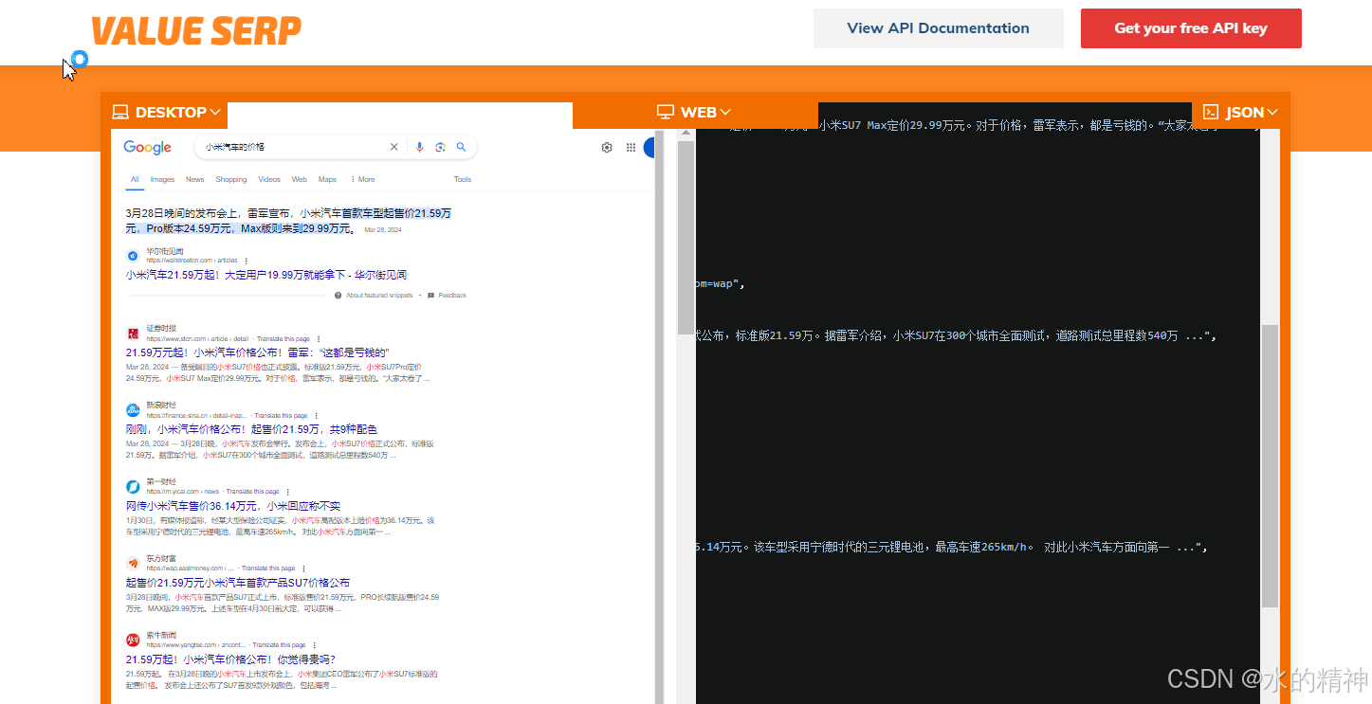This screenshot has height=704, width=1372.
Task: Click Get your free API key
Action: click(x=1191, y=28)
